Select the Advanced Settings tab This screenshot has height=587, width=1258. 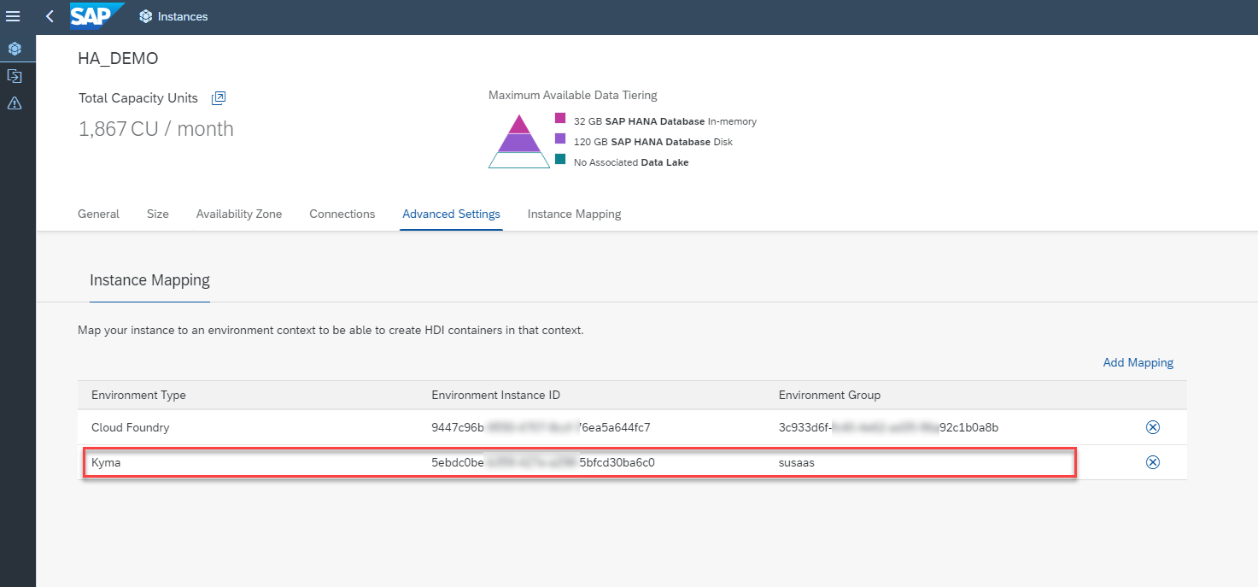pos(451,214)
